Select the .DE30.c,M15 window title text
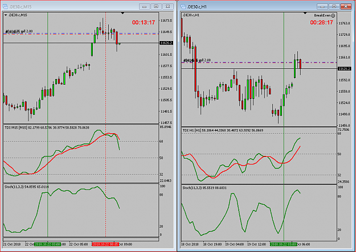The image size is (356, 252). (20, 7)
